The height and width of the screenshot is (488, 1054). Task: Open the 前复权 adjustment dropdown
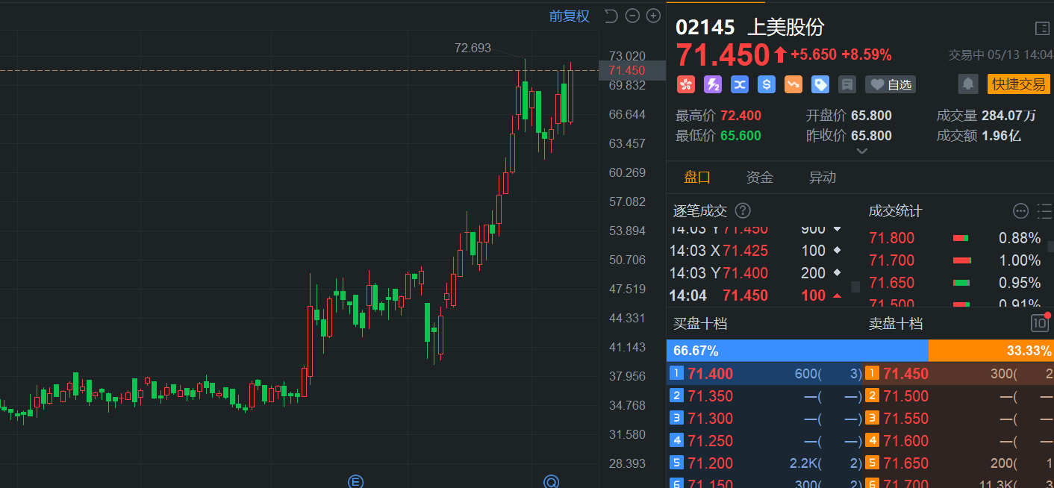point(569,16)
